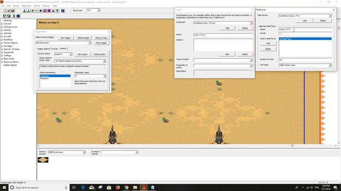
Task: Click the Clone trigger button
Action: (x=101, y=43)
